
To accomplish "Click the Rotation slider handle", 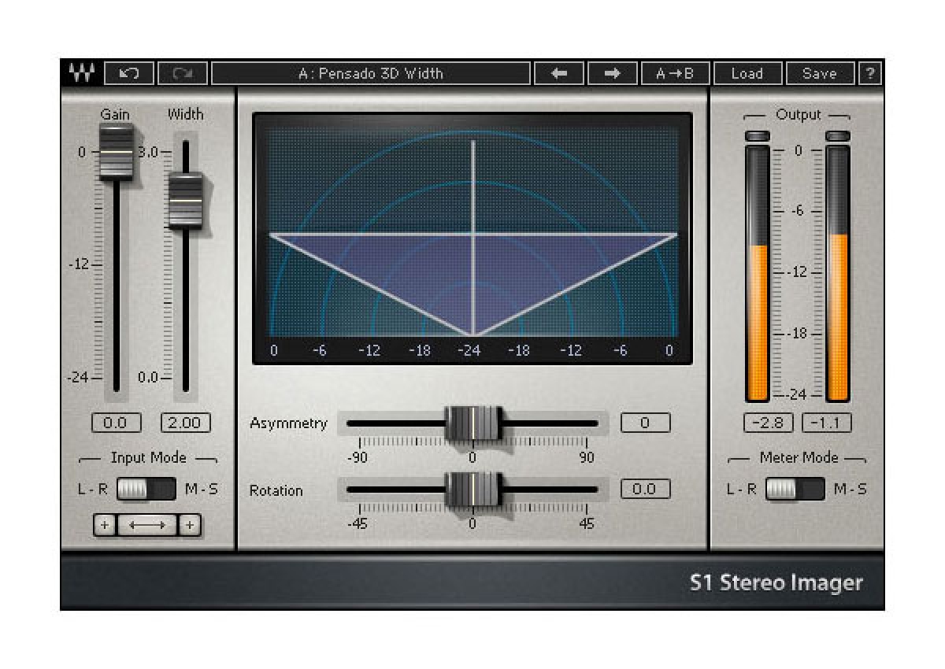I will [x=472, y=489].
